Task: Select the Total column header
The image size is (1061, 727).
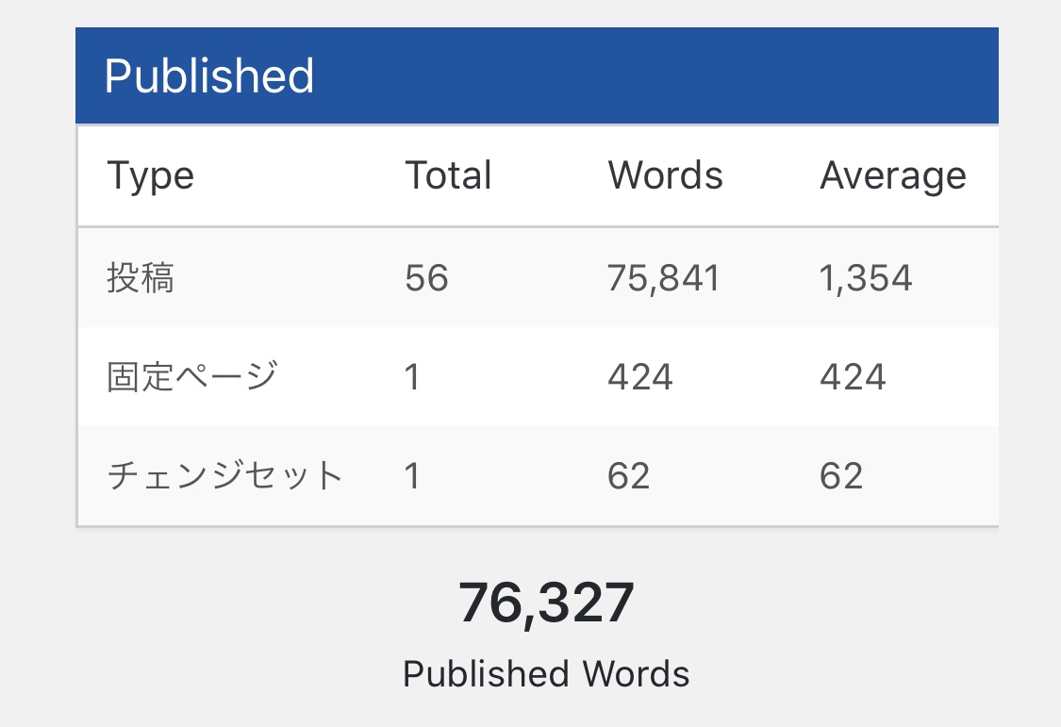Action: point(448,175)
